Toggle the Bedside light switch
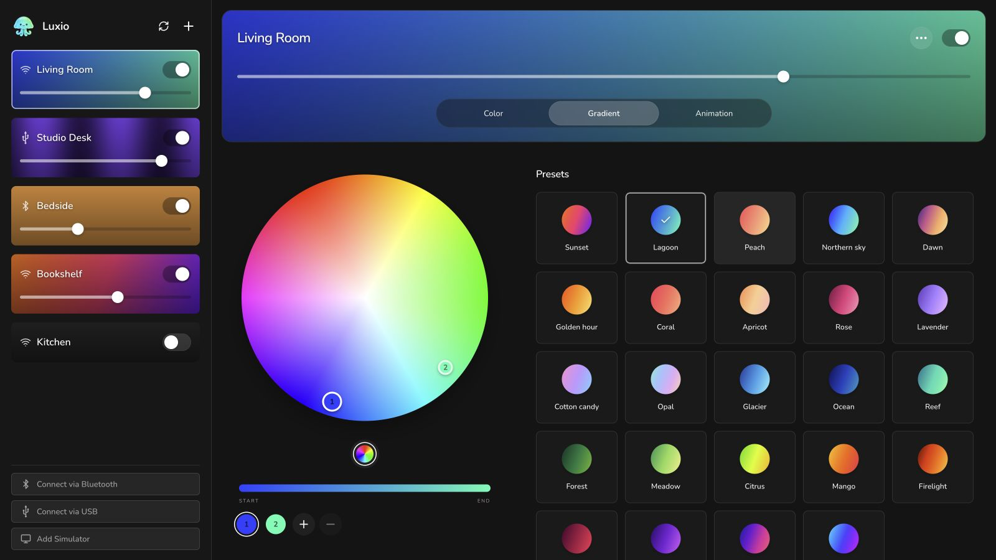 (x=177, y=206)
